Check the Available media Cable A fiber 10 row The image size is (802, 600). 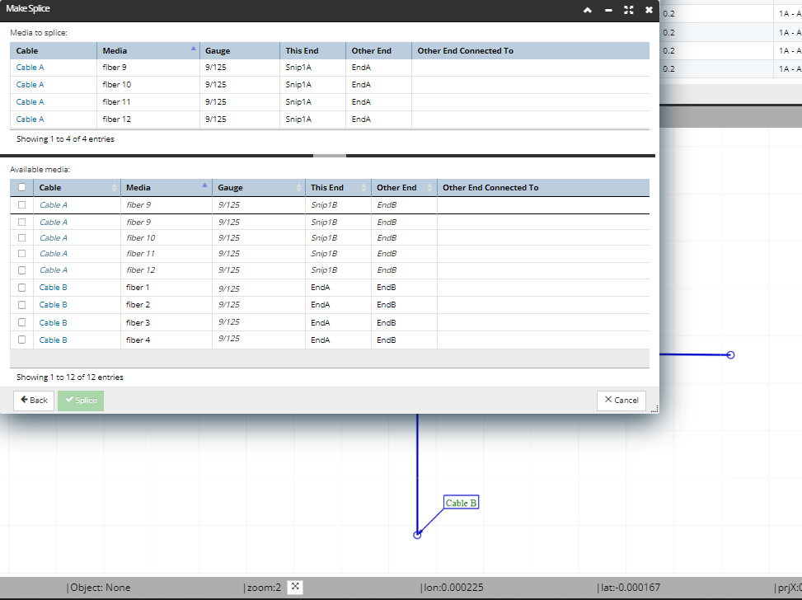coord(21,238)
